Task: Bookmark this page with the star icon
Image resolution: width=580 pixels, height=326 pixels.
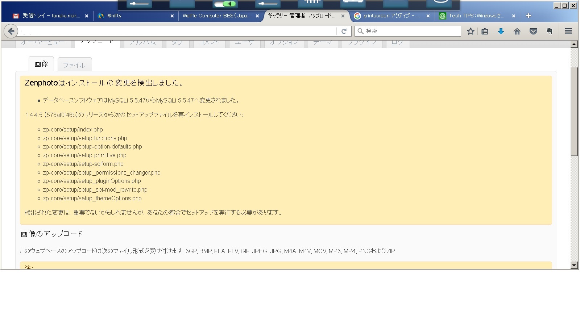Action: tap(471, 31)
